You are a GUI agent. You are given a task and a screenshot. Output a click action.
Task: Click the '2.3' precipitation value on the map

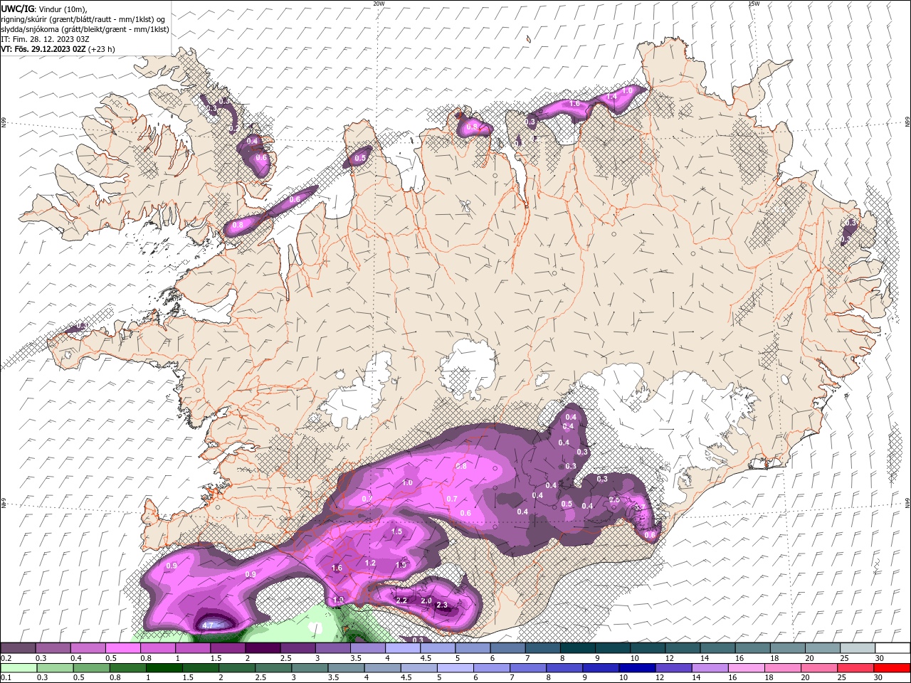(442, 605)
